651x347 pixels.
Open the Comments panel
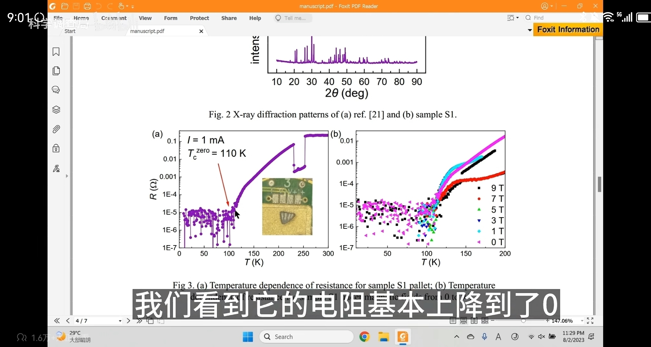56,90
